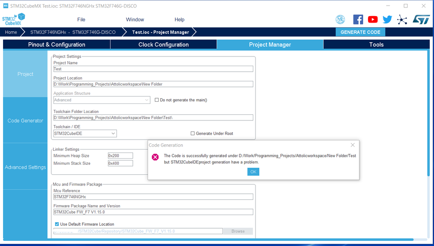The height and width of the screenshot is (246, 434).
Task: Open the Application Structure dropdown
Action: click(x=102, y=100)
